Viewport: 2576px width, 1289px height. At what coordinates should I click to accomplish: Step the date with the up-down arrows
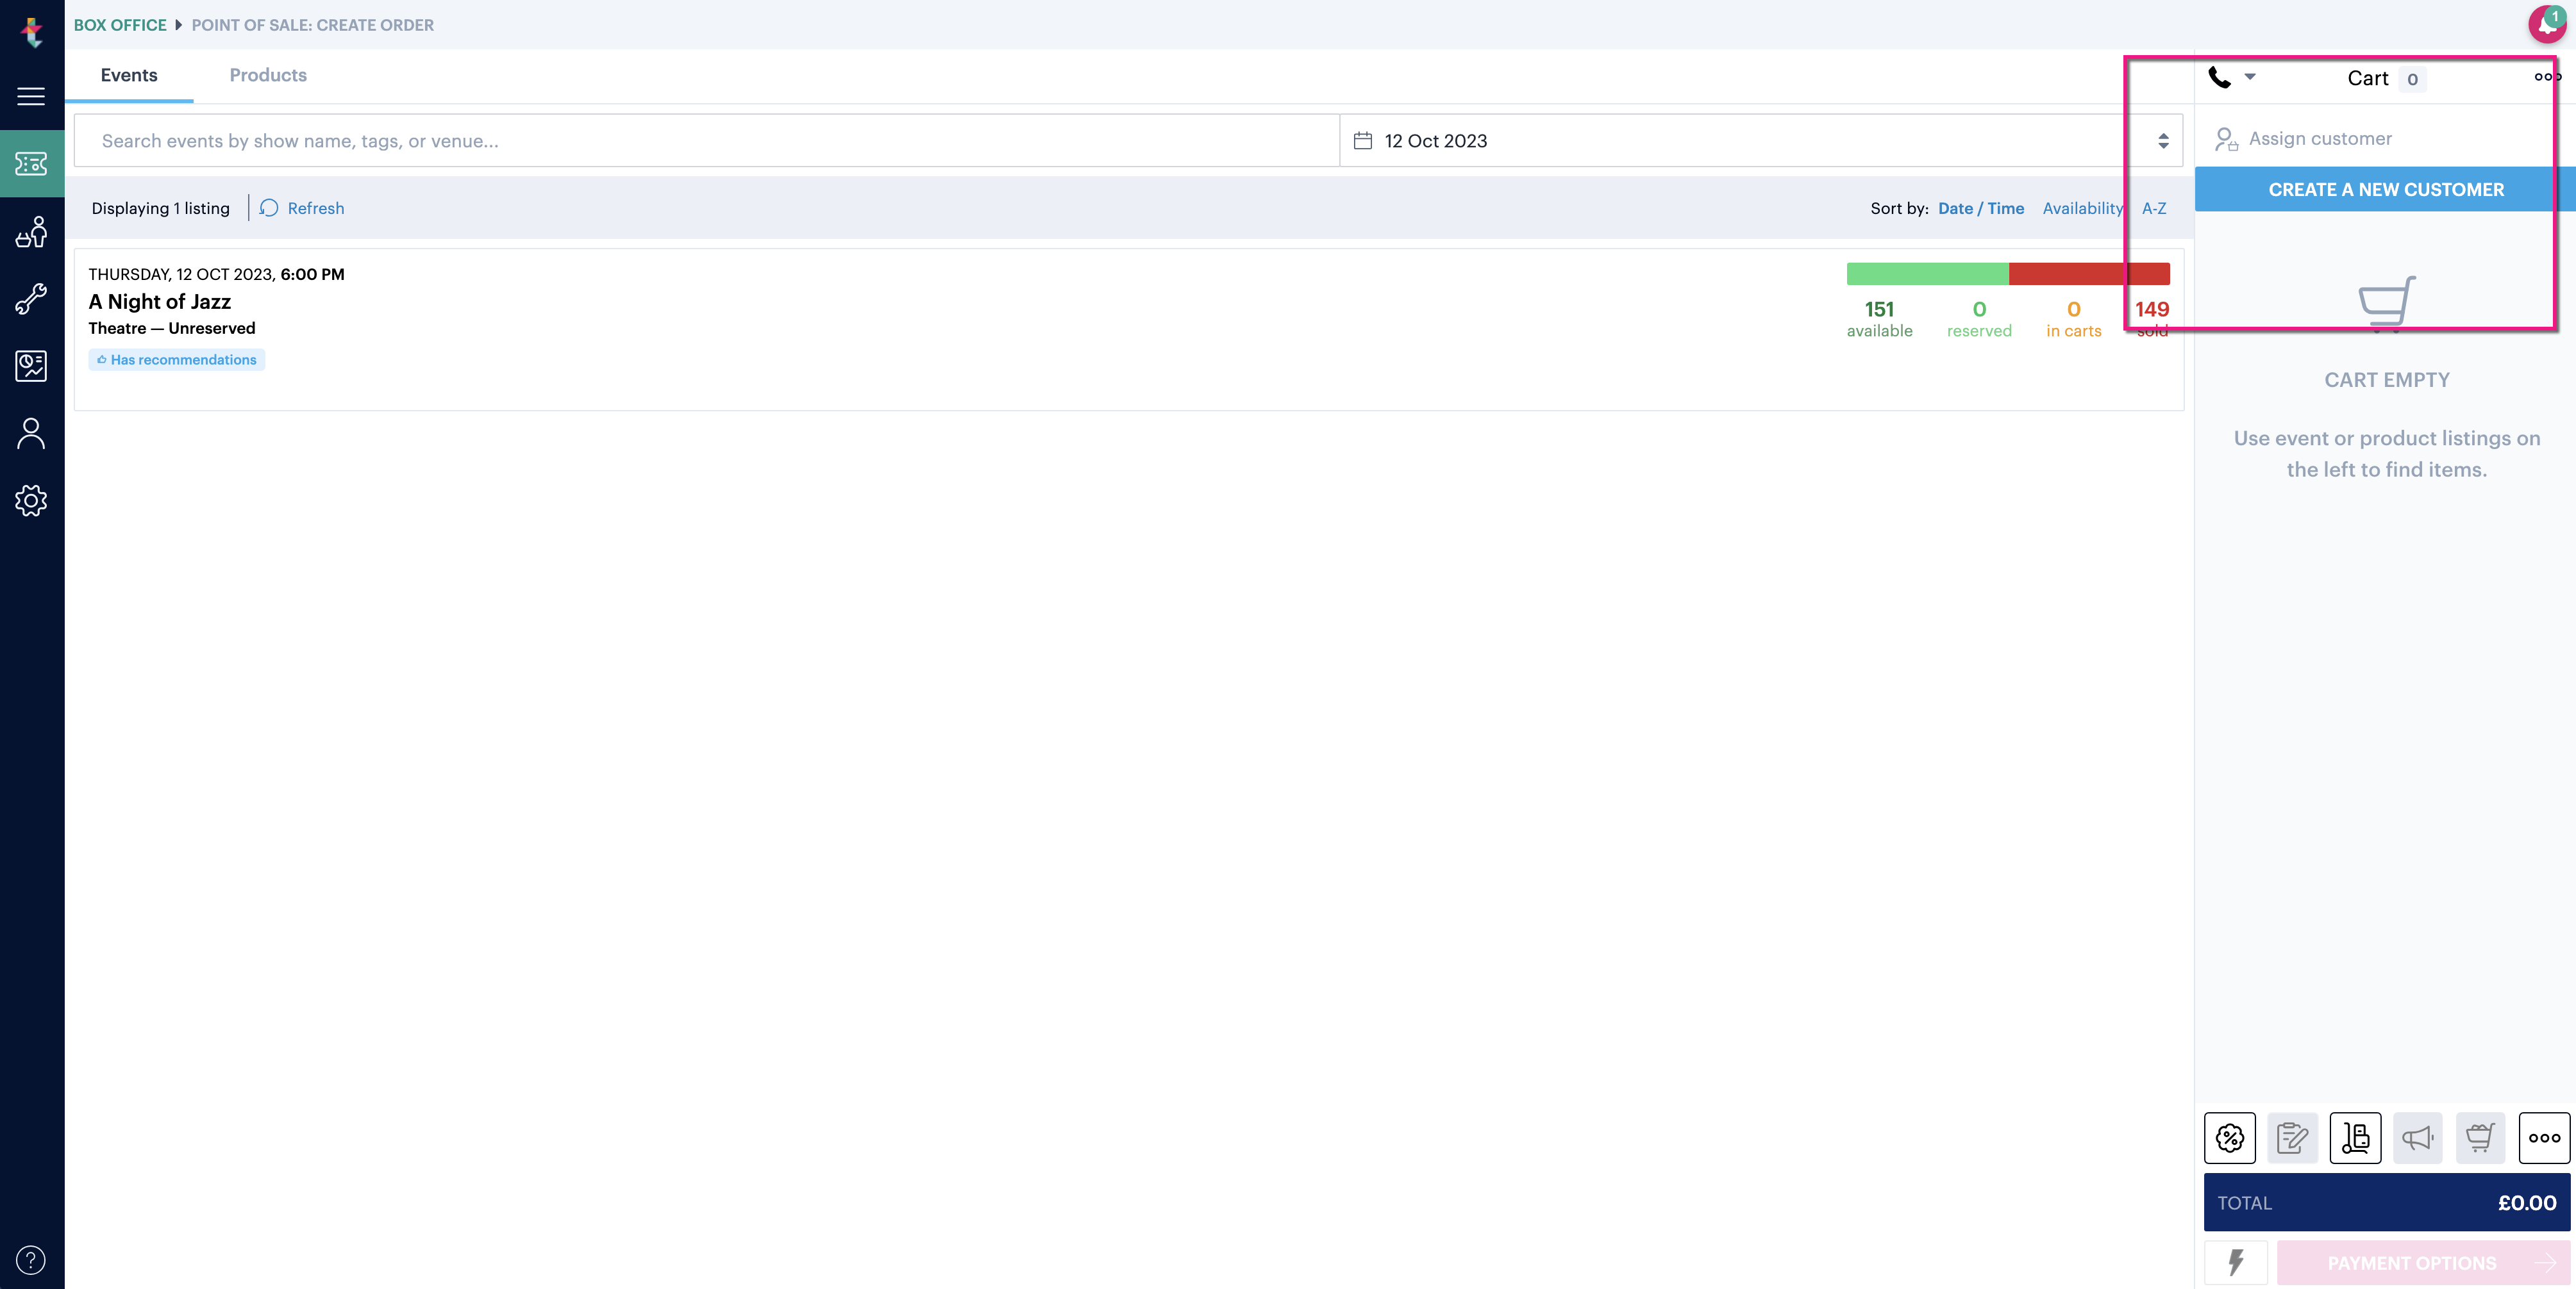(2163, 141)
